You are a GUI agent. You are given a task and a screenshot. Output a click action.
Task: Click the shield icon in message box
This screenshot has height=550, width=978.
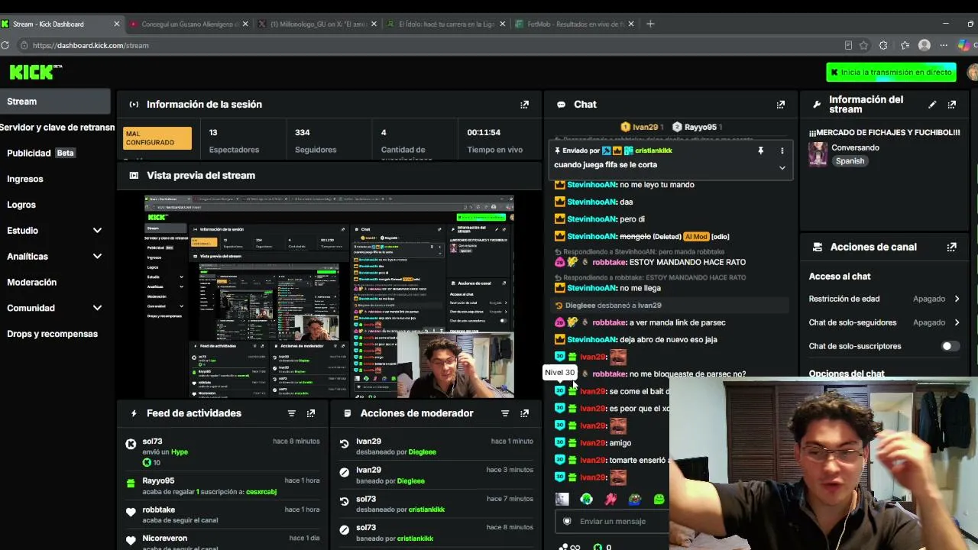(567, 521)
